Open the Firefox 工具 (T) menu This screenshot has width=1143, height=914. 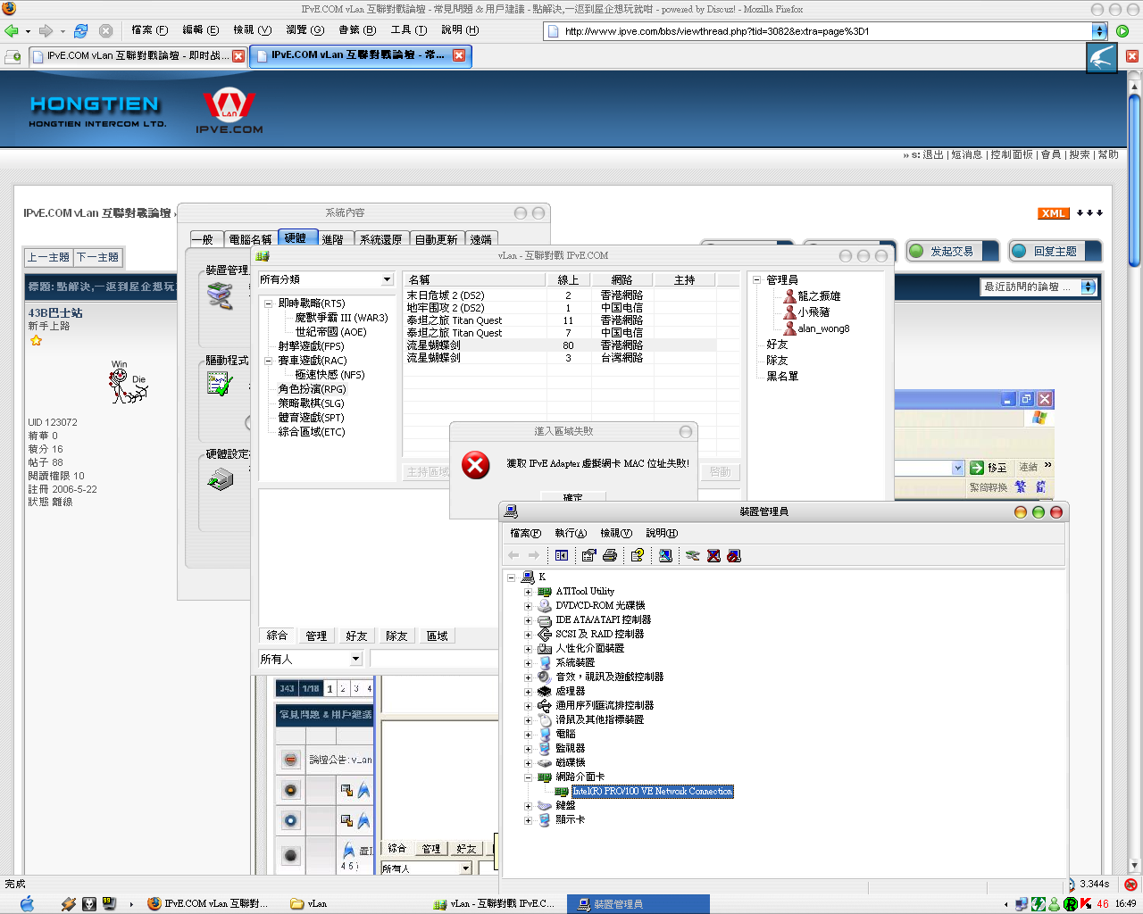(409, 30)
